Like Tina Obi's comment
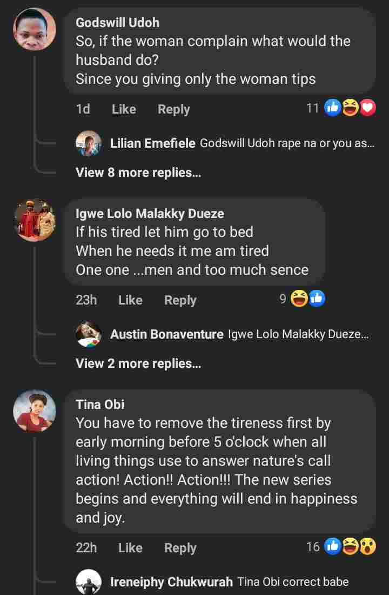Screen dimensions: 389x595 (x=130, y=548)
